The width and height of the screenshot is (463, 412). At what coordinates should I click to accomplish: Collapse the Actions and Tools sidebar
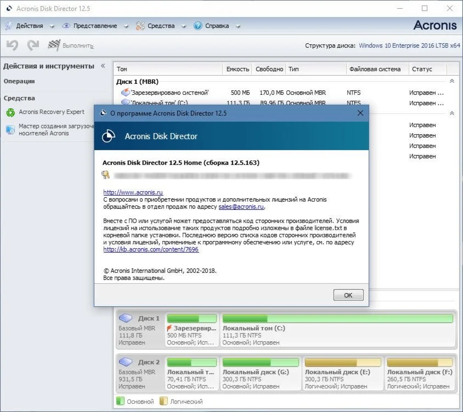pos(103,66)
